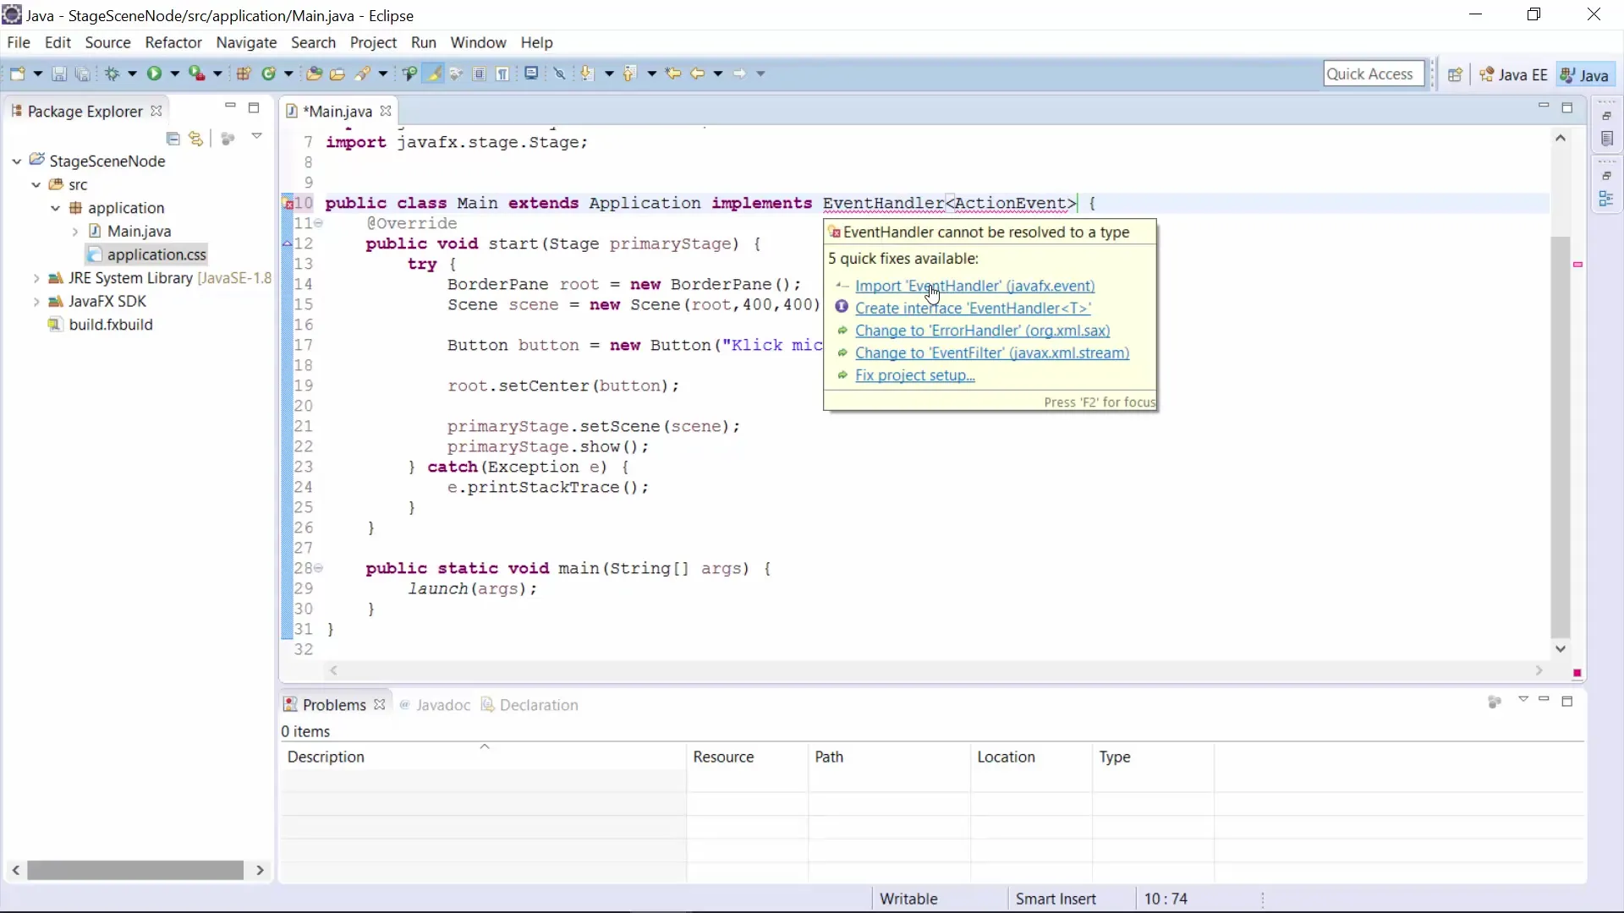Click the Save All toolbar icon
1624x913 pixels.
pos(82,74)
